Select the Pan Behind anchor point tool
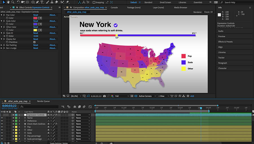 pyautogui.click(x=27, y=2)
